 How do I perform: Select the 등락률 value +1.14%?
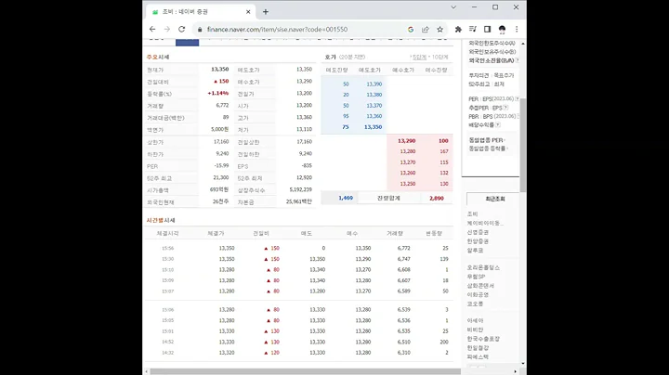[x=218, y=93]
